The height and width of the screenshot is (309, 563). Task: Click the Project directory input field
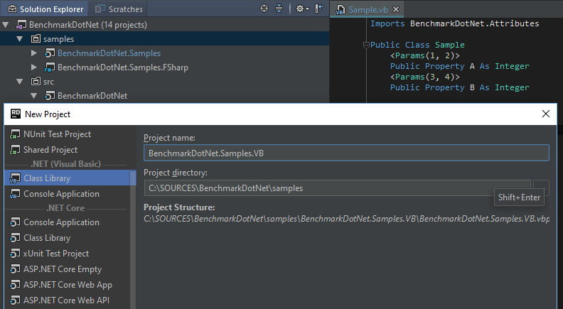(x=337, y=188)
